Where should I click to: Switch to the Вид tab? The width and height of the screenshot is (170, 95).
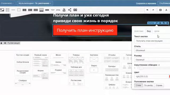click(149, 31)
